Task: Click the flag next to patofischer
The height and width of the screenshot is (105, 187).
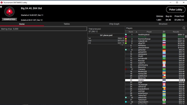Action: point(164,76)
